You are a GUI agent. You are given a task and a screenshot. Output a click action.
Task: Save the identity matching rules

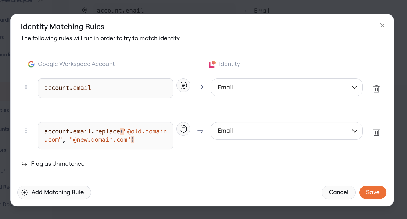[373, 192]
